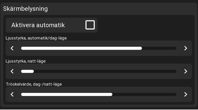Click the Aktivera automatik label text

click(38, 25)
